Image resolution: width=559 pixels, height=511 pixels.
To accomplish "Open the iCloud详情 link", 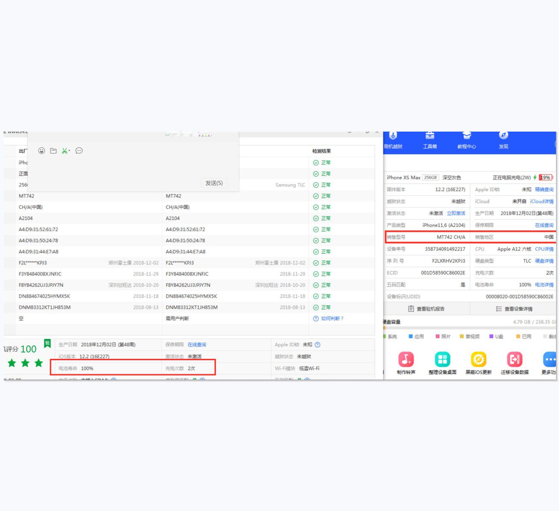I will pos(541,201).
